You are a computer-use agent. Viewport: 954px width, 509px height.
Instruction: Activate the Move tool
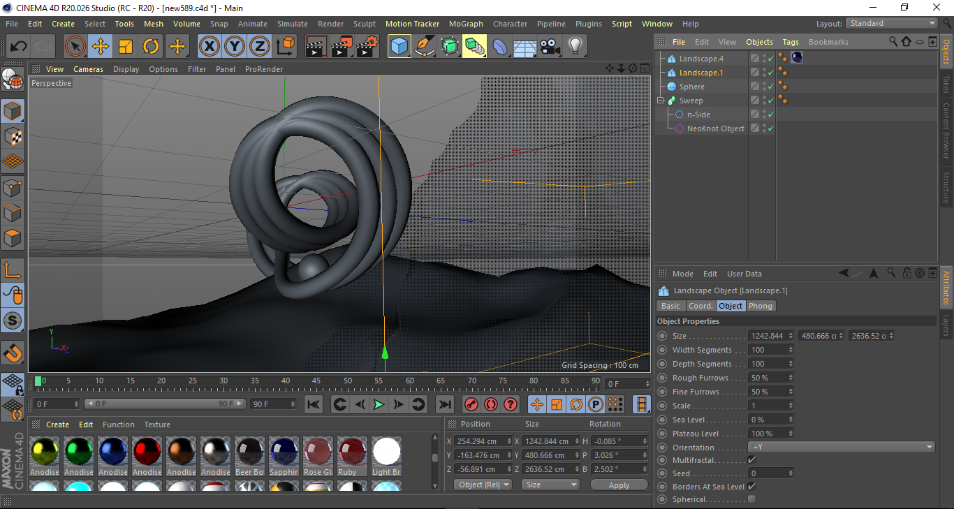click(x=101, y=47)
